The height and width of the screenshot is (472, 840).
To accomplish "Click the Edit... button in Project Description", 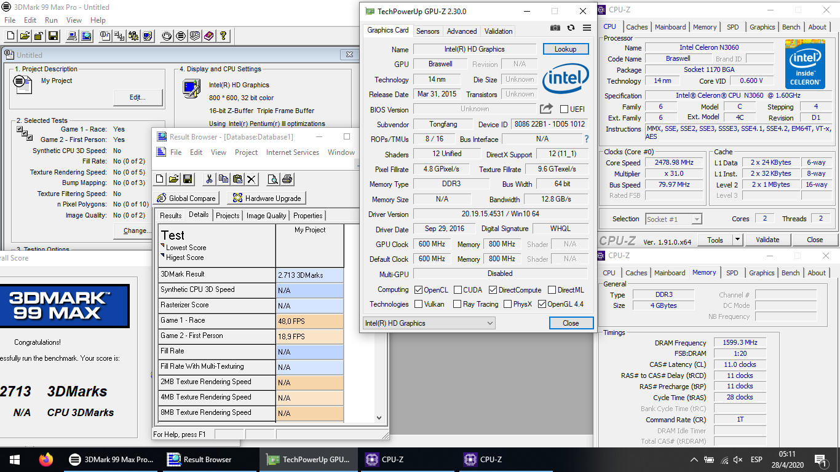I will click(138, 97).
